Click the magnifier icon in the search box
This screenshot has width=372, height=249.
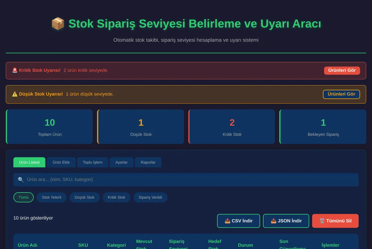pyautogui.click(x=21, y=179)
